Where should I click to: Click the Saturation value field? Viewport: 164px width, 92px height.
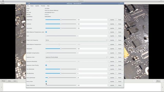(92, 28)
